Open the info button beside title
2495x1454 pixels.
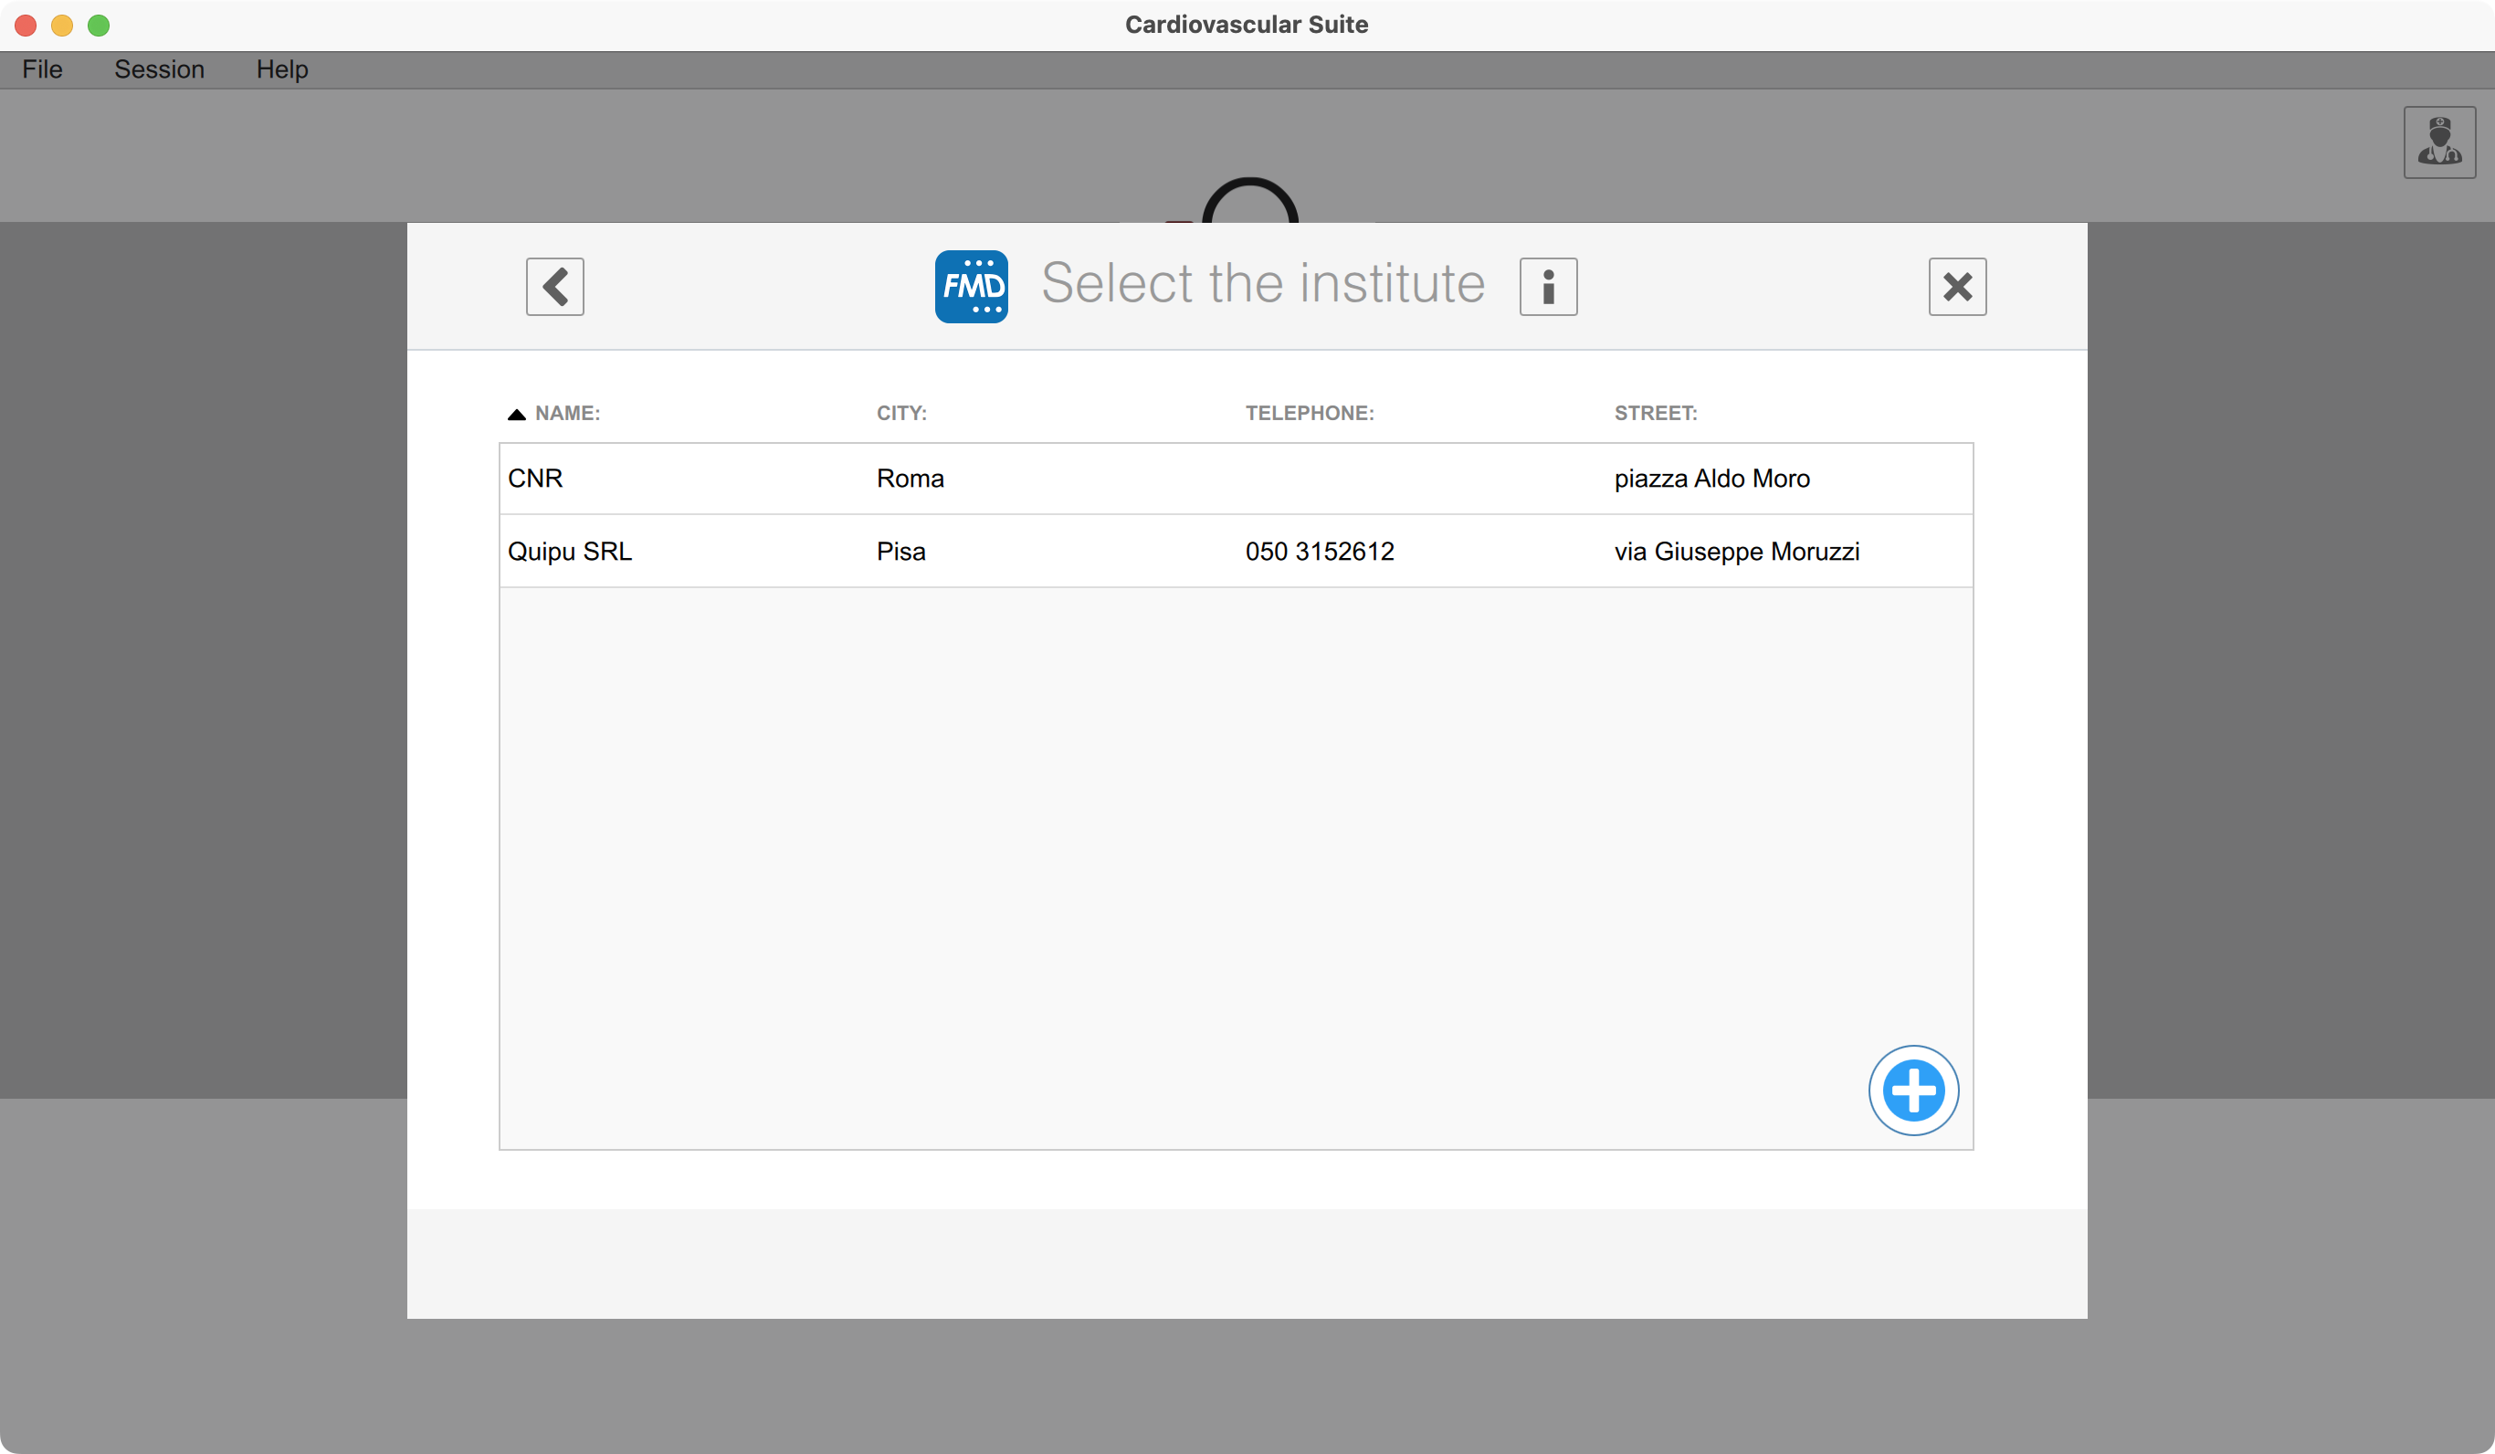coord(1547,287)
